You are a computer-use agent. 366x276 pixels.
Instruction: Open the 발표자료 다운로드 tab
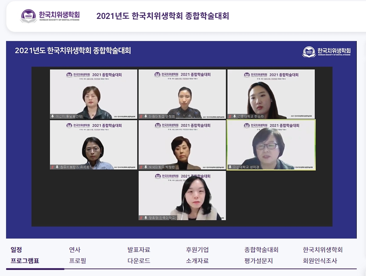pos(139,255)
